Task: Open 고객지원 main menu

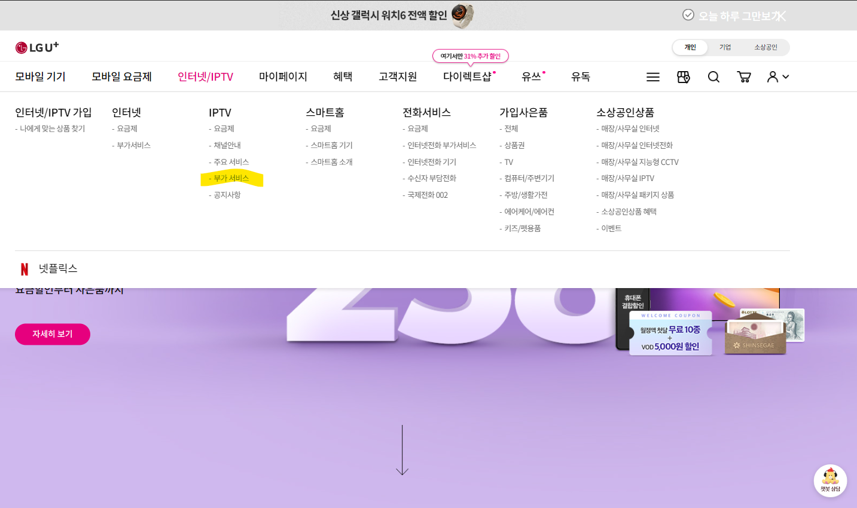Action: point(398,76)
